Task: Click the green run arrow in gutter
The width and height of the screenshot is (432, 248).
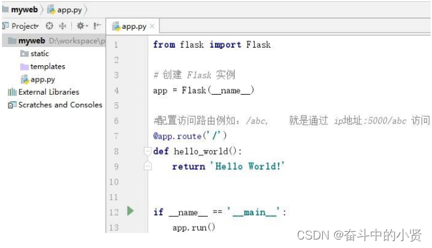Action: pos(130,211)
